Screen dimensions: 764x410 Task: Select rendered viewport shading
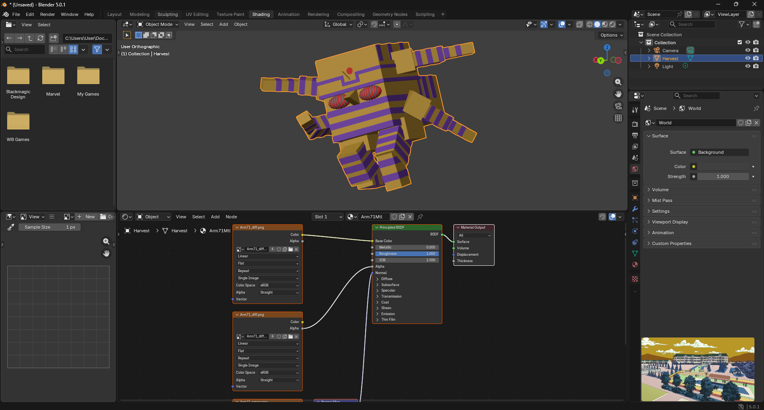612,24
